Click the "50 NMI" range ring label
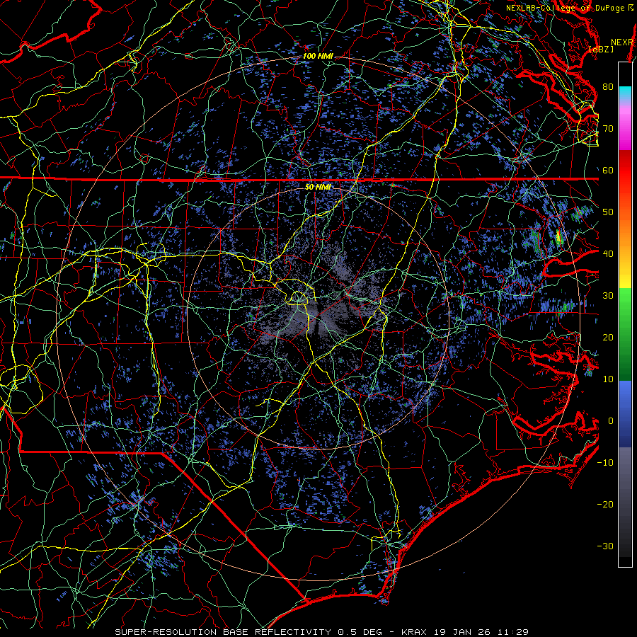 click(318, 187)
